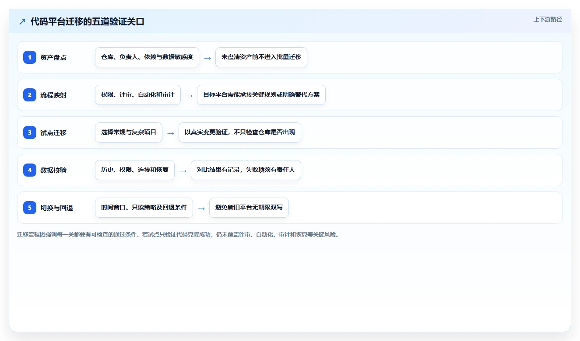Select step number 2 badge
This screenshot has height=341, width=580.
click(x=30, y=94)
